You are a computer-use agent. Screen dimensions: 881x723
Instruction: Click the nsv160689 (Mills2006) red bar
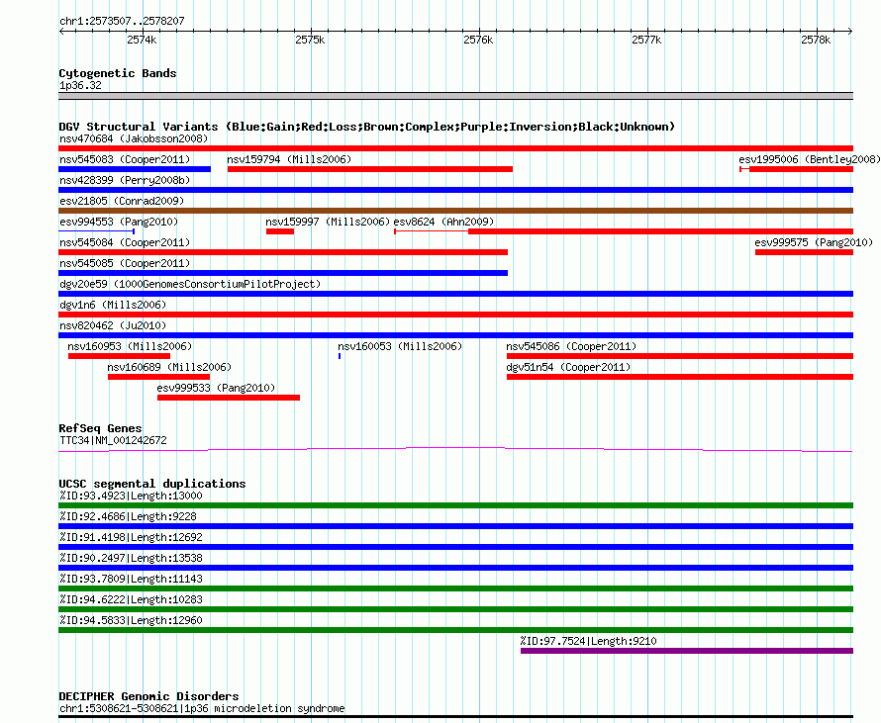pos(159,377)
